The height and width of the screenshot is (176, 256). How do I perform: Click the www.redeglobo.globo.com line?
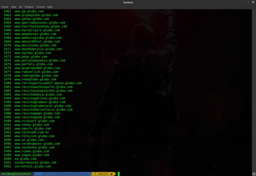[x=35, y=79]
